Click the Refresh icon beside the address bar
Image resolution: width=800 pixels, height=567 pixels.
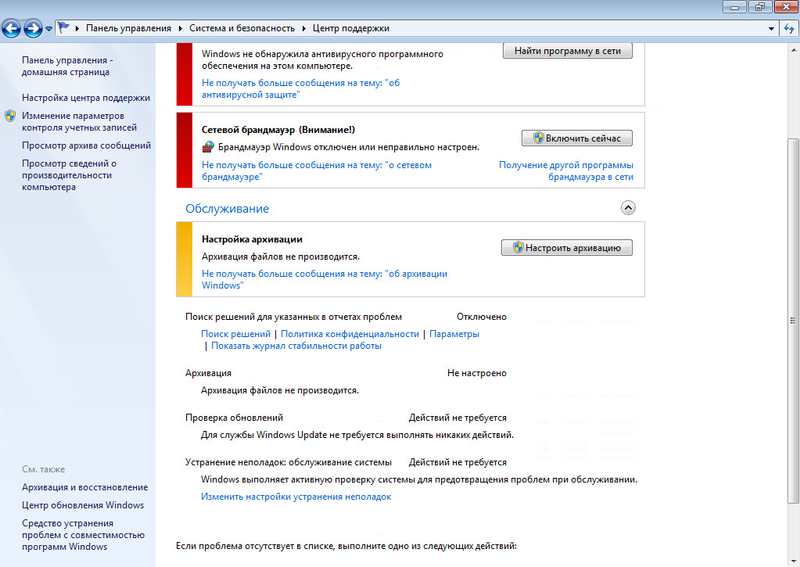[791, 27]
